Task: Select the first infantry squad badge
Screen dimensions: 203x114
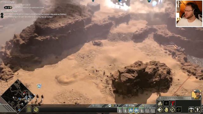Action: (120, 111)
